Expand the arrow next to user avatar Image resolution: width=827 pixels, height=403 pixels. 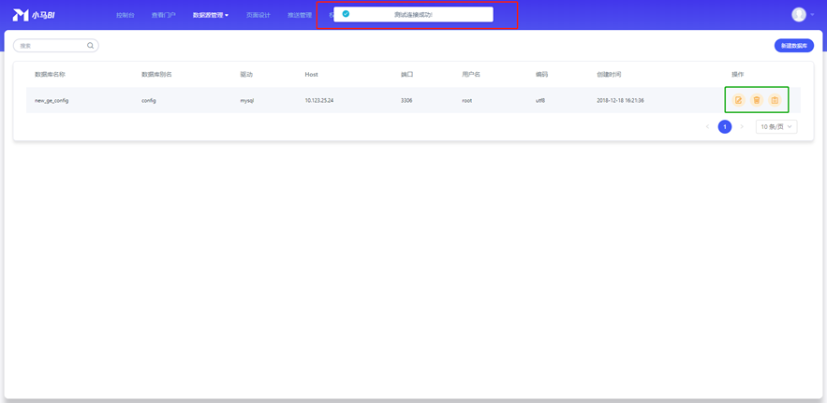tap(812, 15)
